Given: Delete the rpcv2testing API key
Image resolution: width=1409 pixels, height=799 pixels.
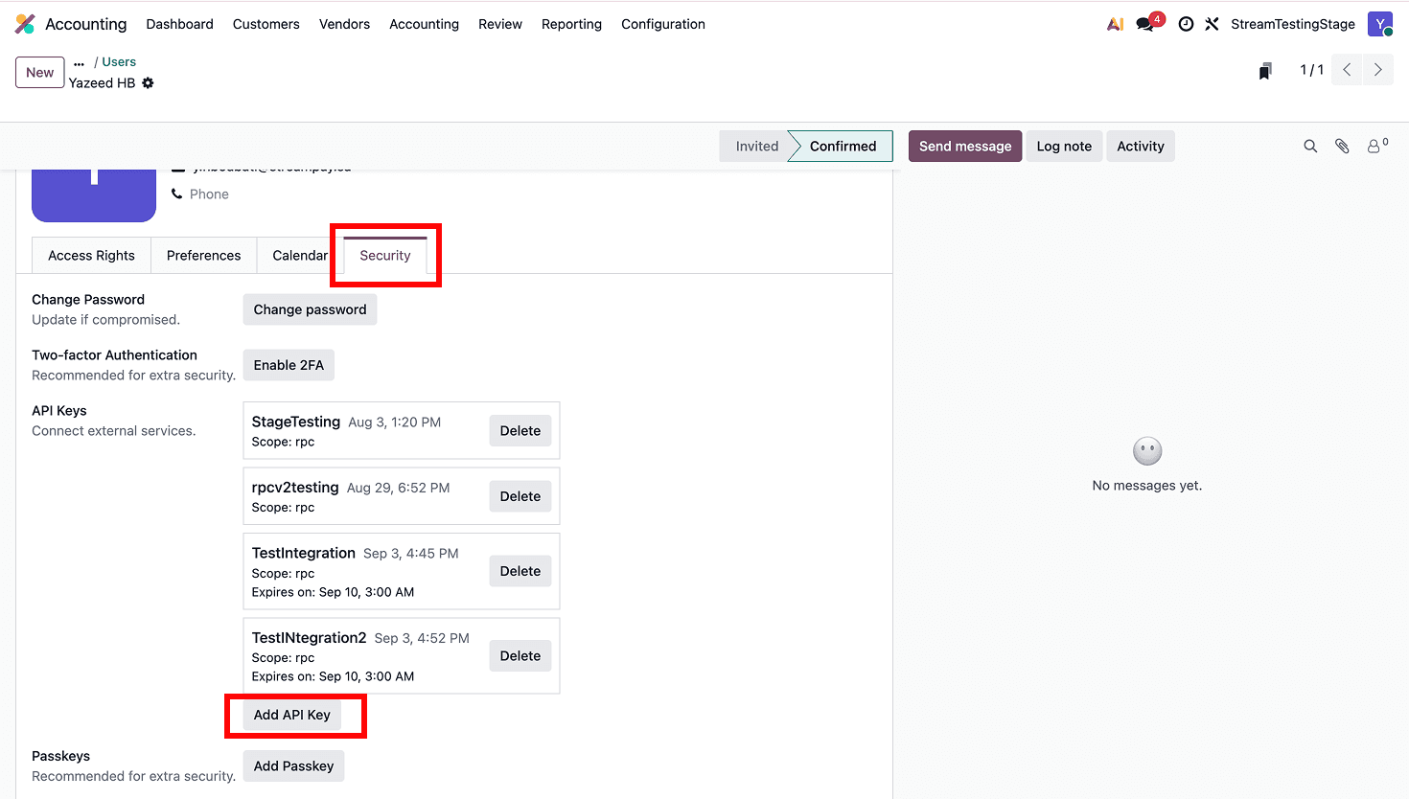Looking at the screenshot, I should point(520,496).
